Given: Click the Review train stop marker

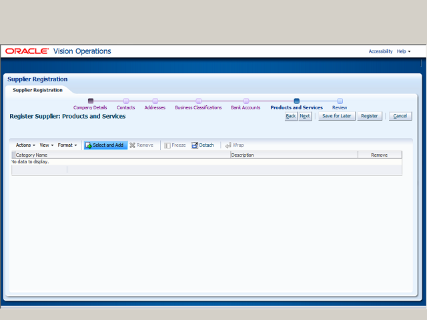Looking at the screenshot, I should [340, 101].
